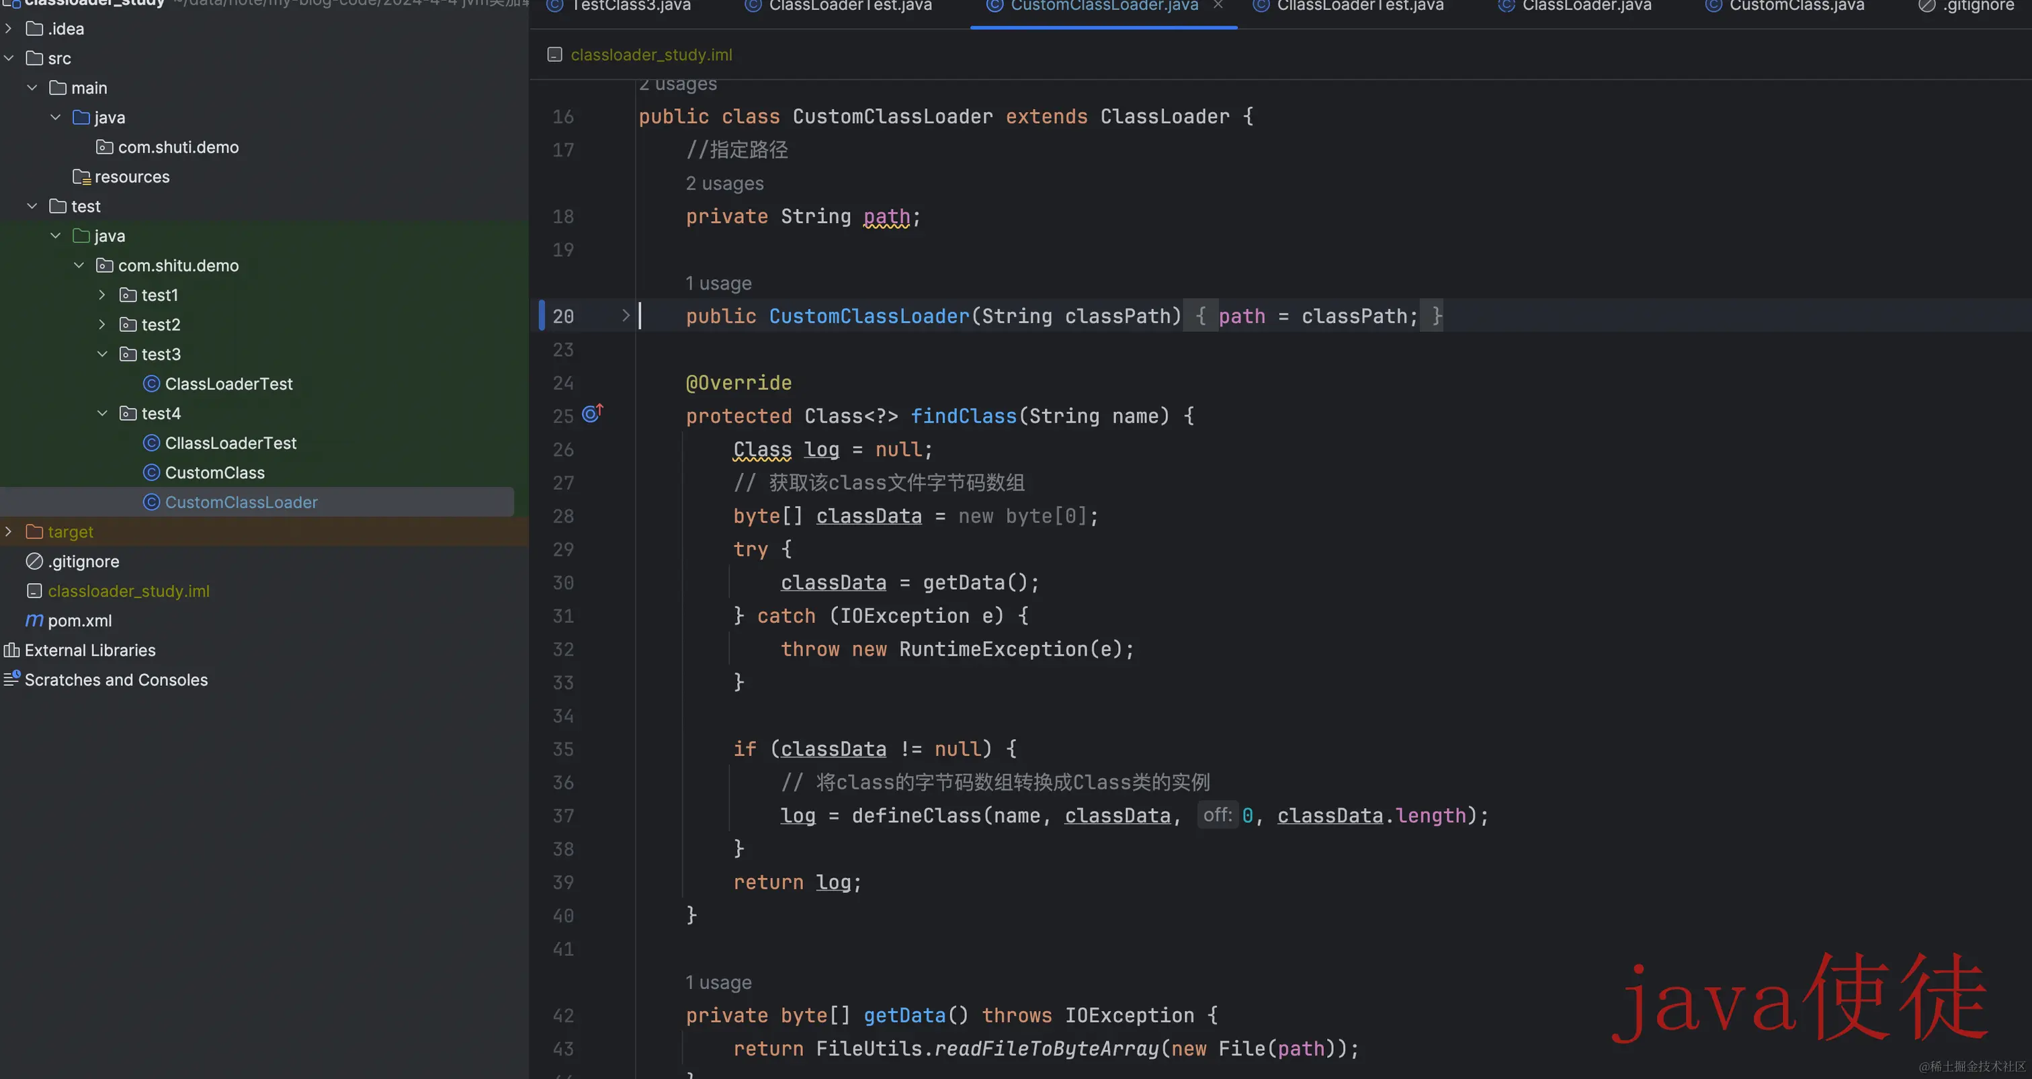Click the path field name on line 18

coord(886,216)
